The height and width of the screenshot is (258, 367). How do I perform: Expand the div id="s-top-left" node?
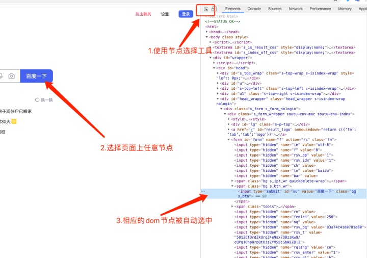[x=218, y=88]
